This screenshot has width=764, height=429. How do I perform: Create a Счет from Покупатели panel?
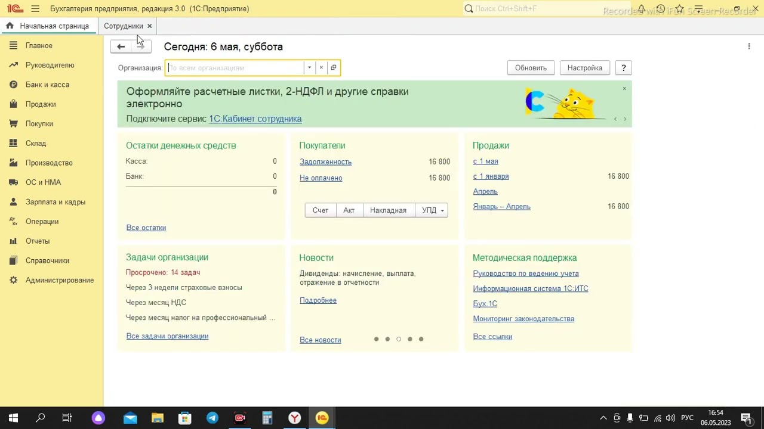tap(321, 210)
